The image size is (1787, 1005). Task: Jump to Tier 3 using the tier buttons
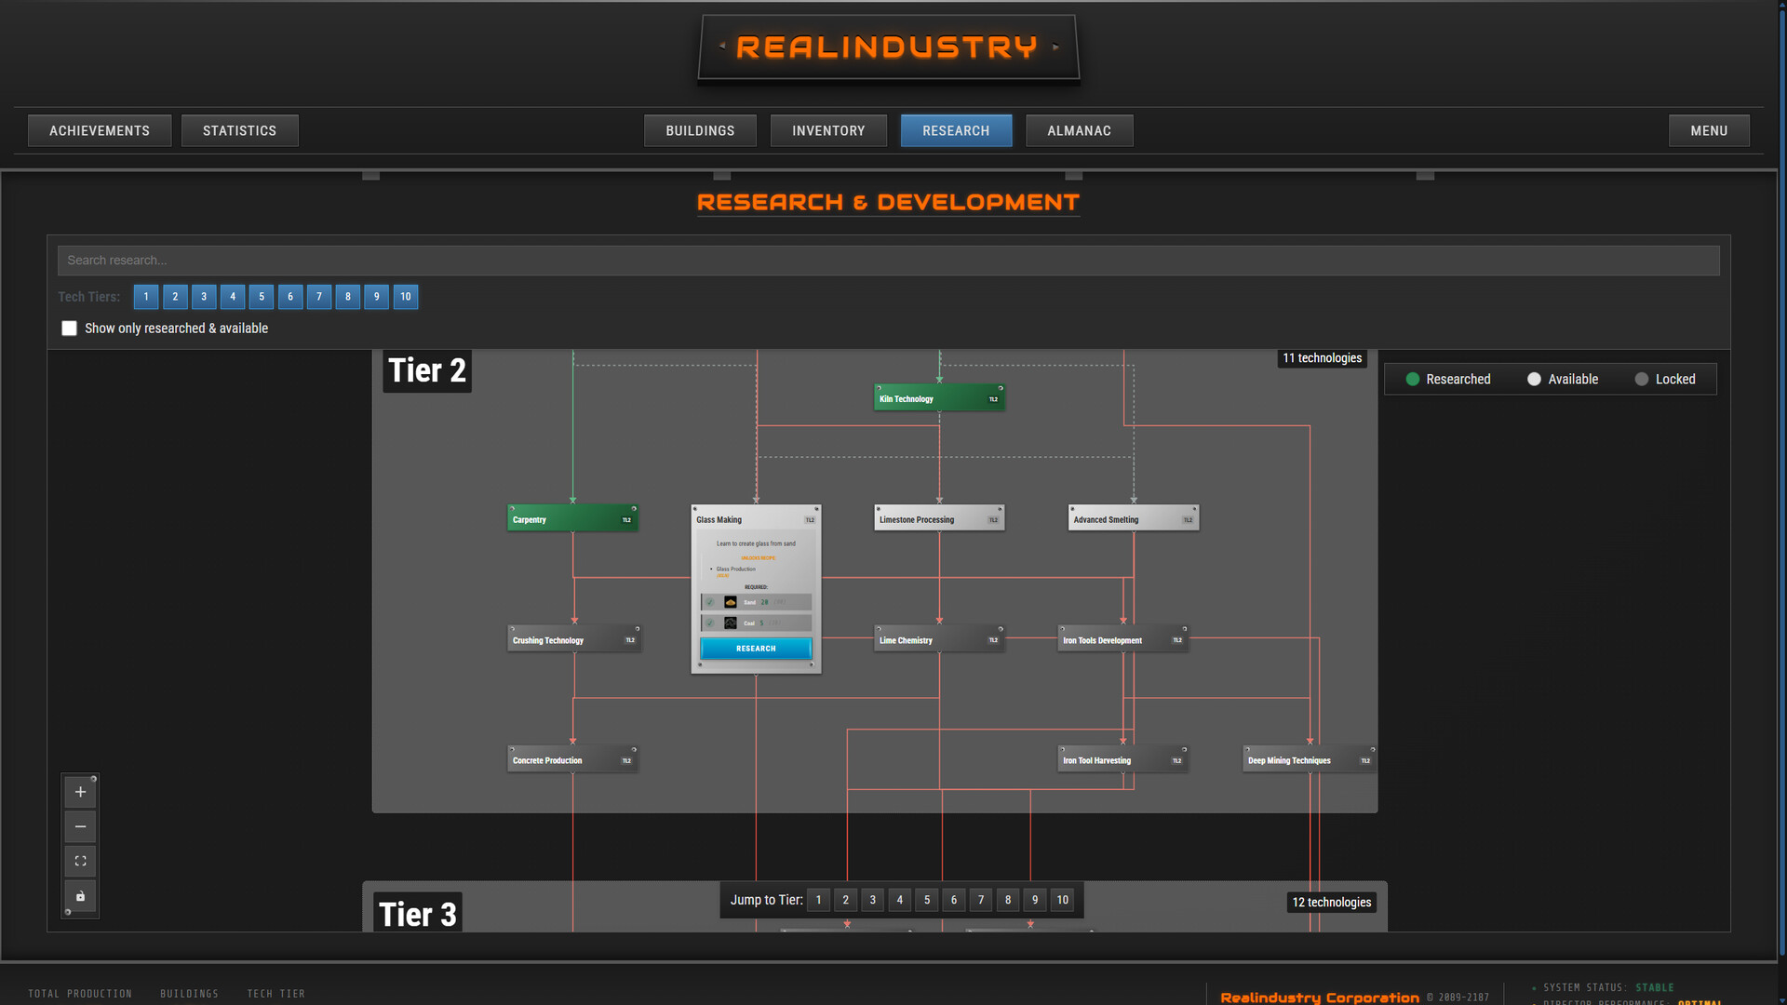coord(872,900)
